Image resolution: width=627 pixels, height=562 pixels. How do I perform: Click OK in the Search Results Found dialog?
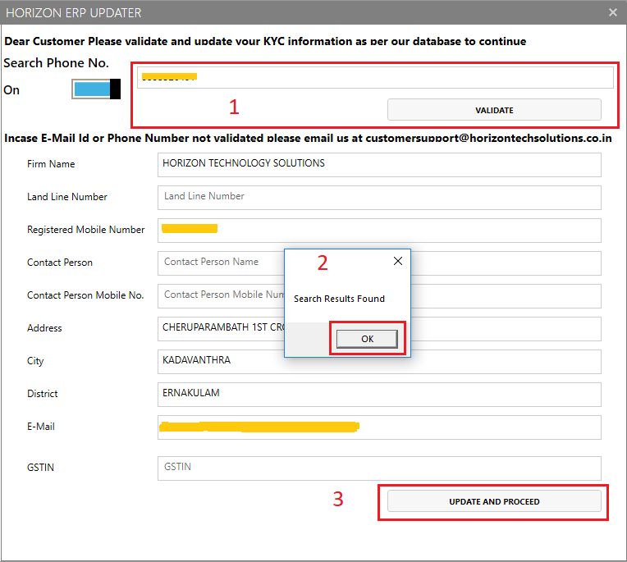(x=367, y=339)
